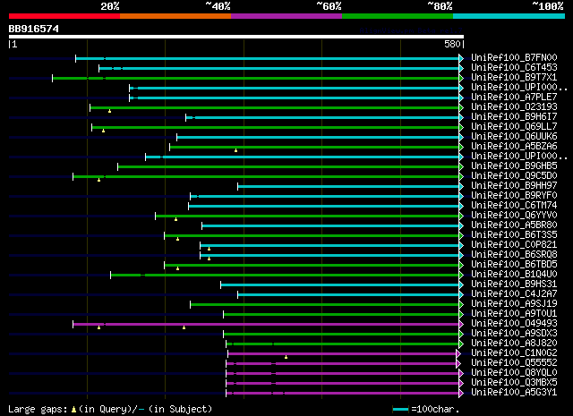Open hit UniRef100_A7PLE7
Viewport: 573px width, 416px height.
point(514,97)
